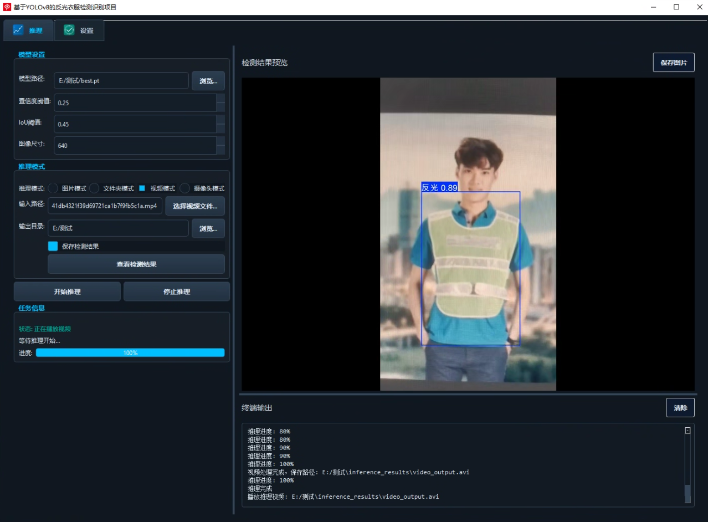This screenshot has width=708, height=522.
Task: Click the green checkmark icon on the 设置 tab
Action: [69, 30]
